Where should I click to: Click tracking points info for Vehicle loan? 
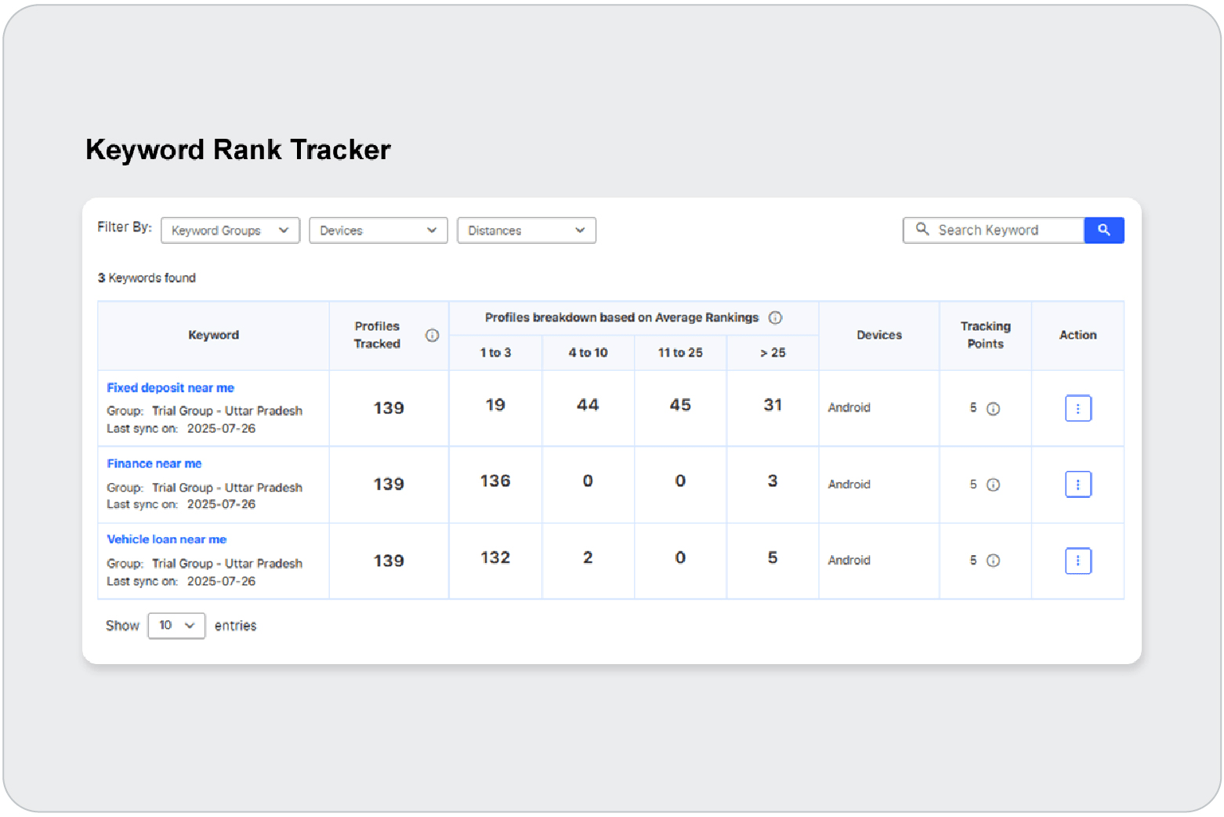(993, 561)
